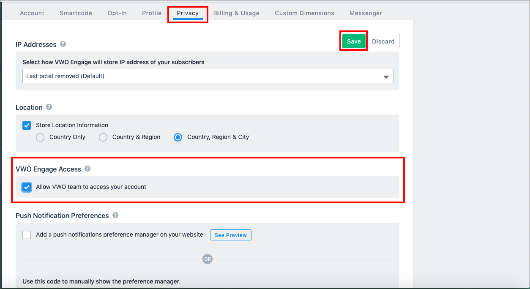530x289 pixels.
Task: Click the See Preview button
Action: pos(231,235)
